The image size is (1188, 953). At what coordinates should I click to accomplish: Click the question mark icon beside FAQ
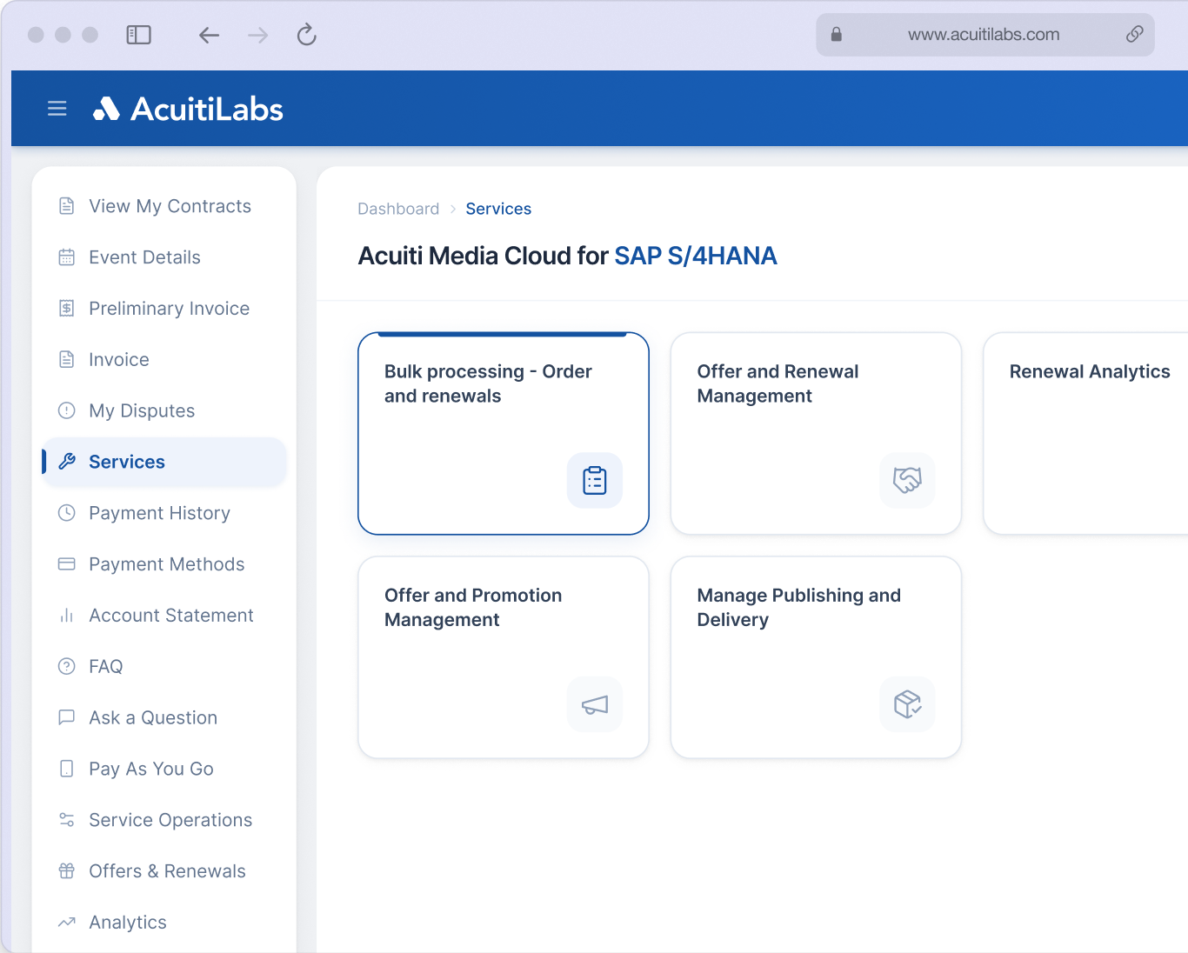66,666
